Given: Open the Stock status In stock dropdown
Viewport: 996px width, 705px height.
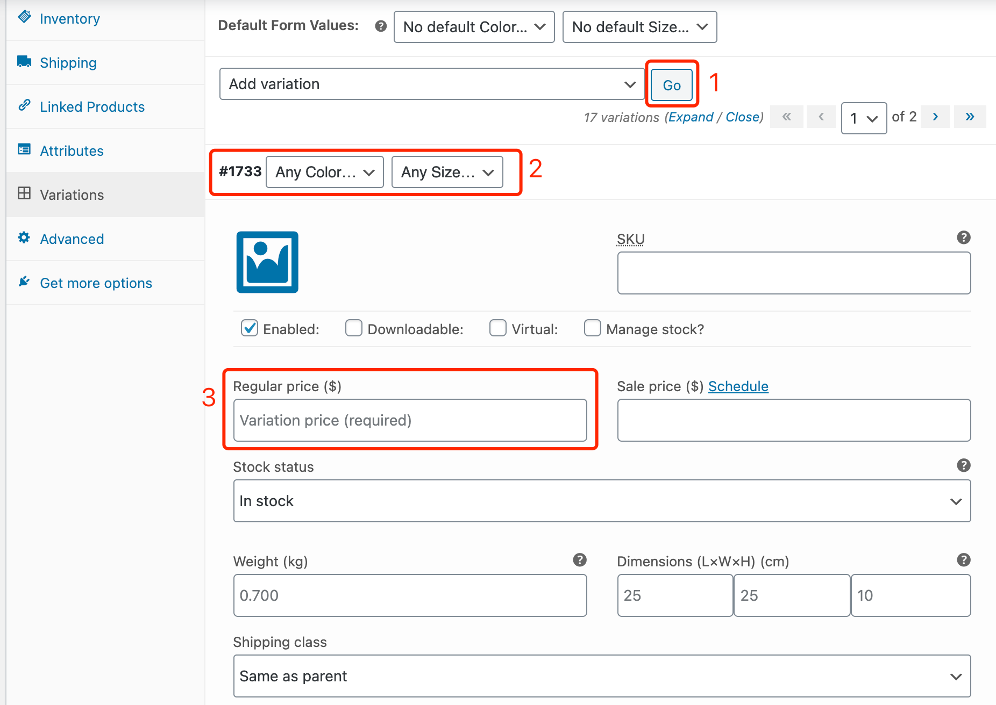Looking at the screenshot, I should coord(602,501).
